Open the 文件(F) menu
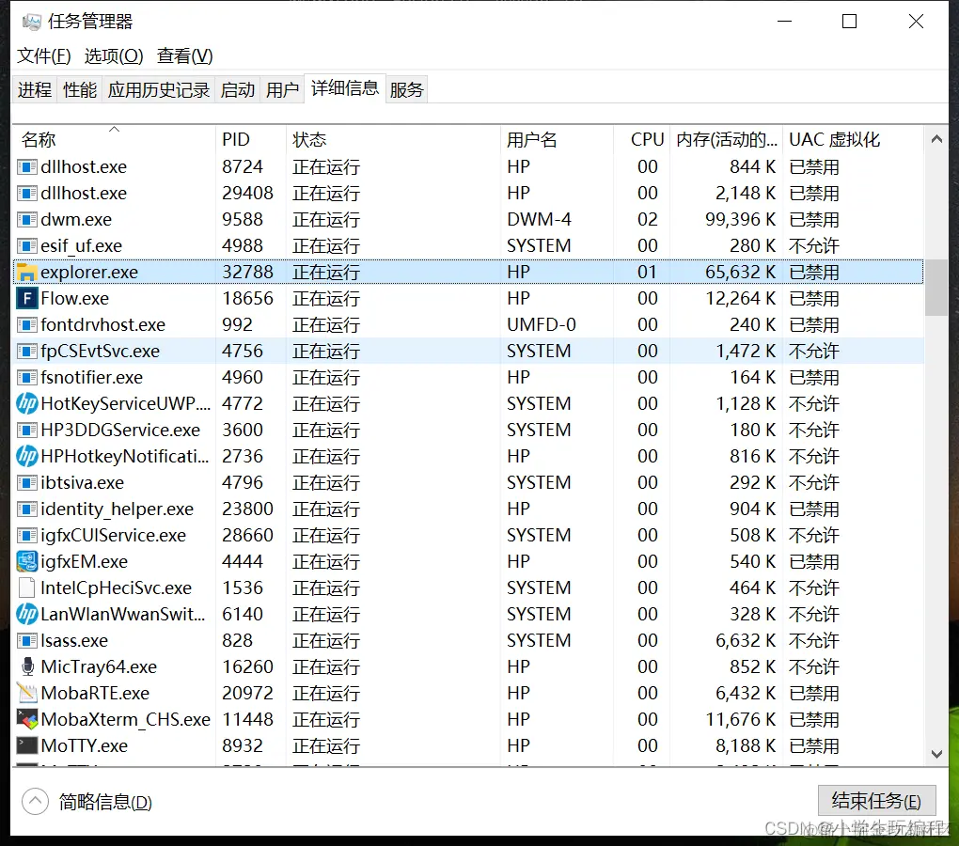 pyautogui.click(x=43, y=56)
